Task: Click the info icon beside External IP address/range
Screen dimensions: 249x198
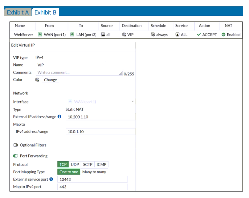Action: point(59,117)
